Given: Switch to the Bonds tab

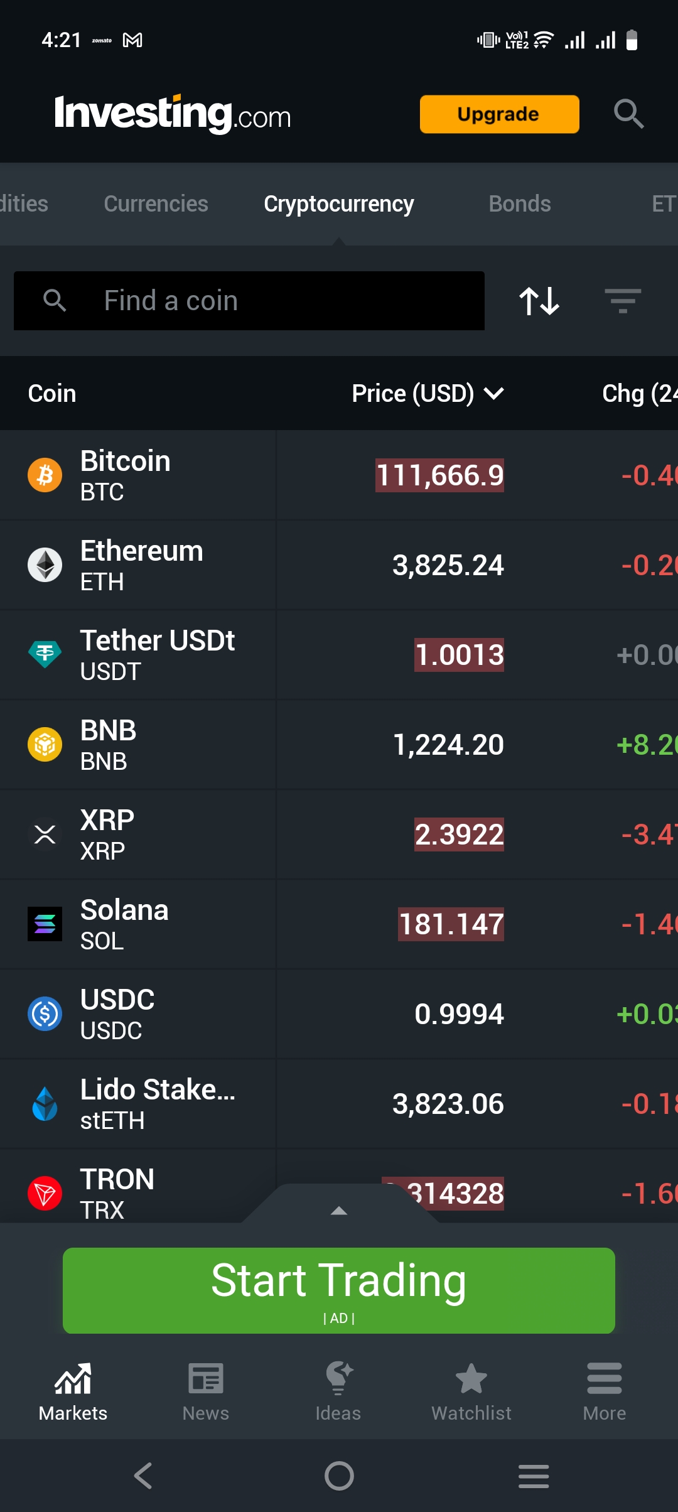Looking at the screenshot, I should (520, 204).
